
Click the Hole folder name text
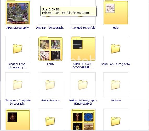(116, 28)
